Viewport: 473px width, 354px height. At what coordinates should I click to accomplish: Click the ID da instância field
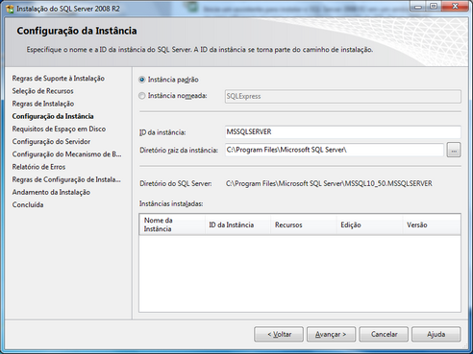(343, 132)
